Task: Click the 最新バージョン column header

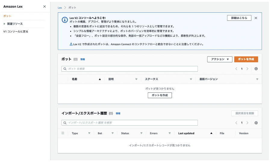Action: click(209, 79)
